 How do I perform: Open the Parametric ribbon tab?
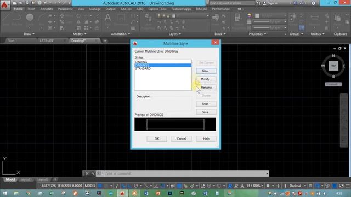(x=65, y=9)
